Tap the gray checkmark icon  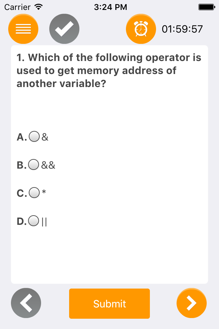(64, 29)
